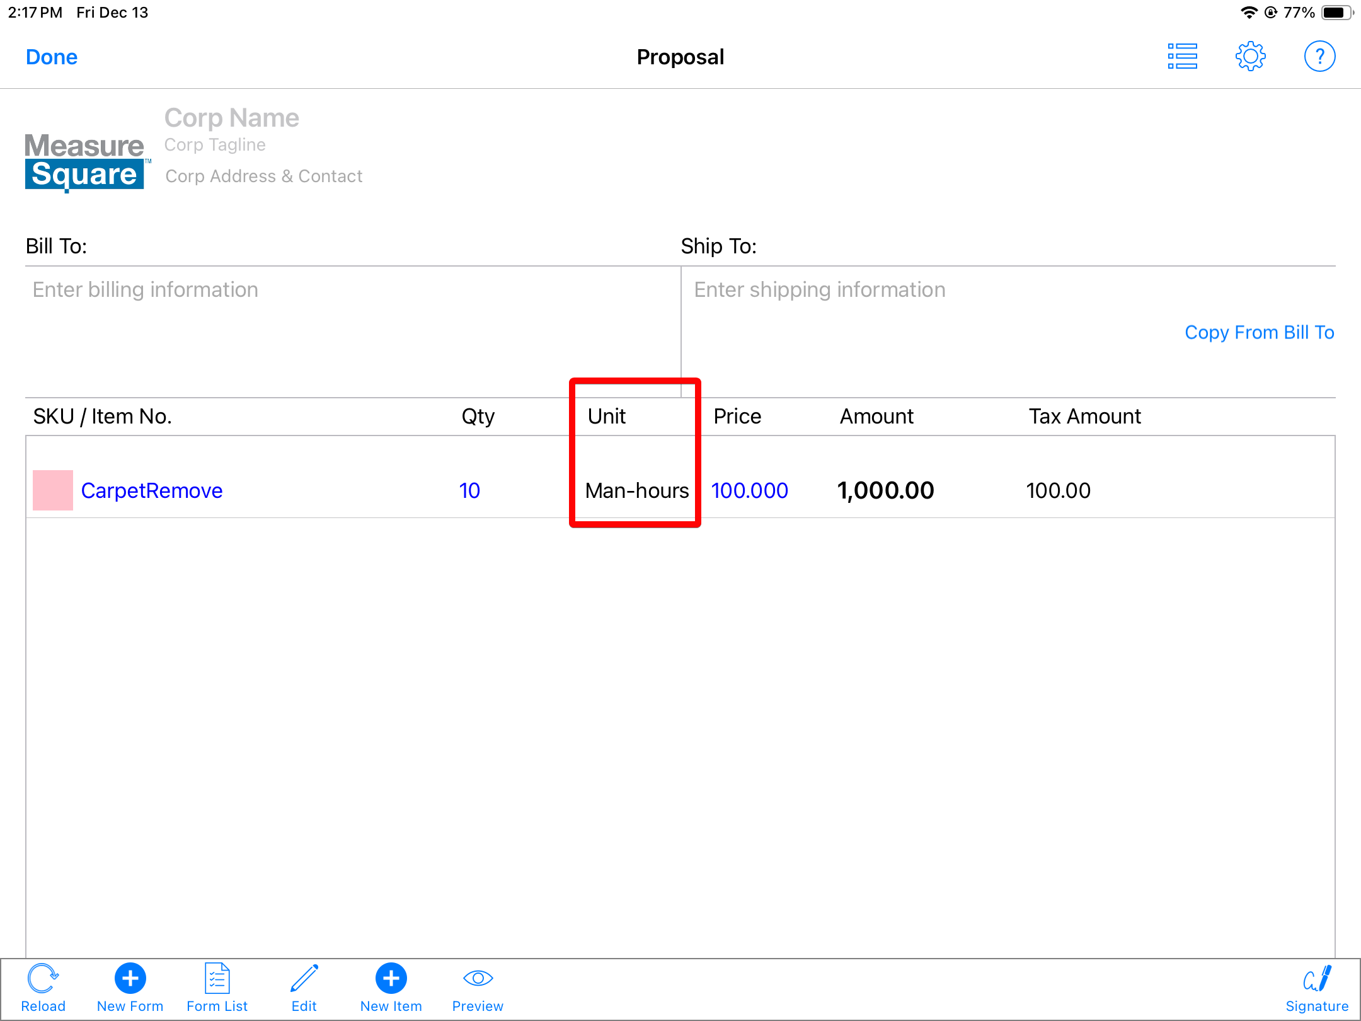Tap the Corp Name placeholder
The height and width of the screenshot is (1021, 1361).
point(231,118)
